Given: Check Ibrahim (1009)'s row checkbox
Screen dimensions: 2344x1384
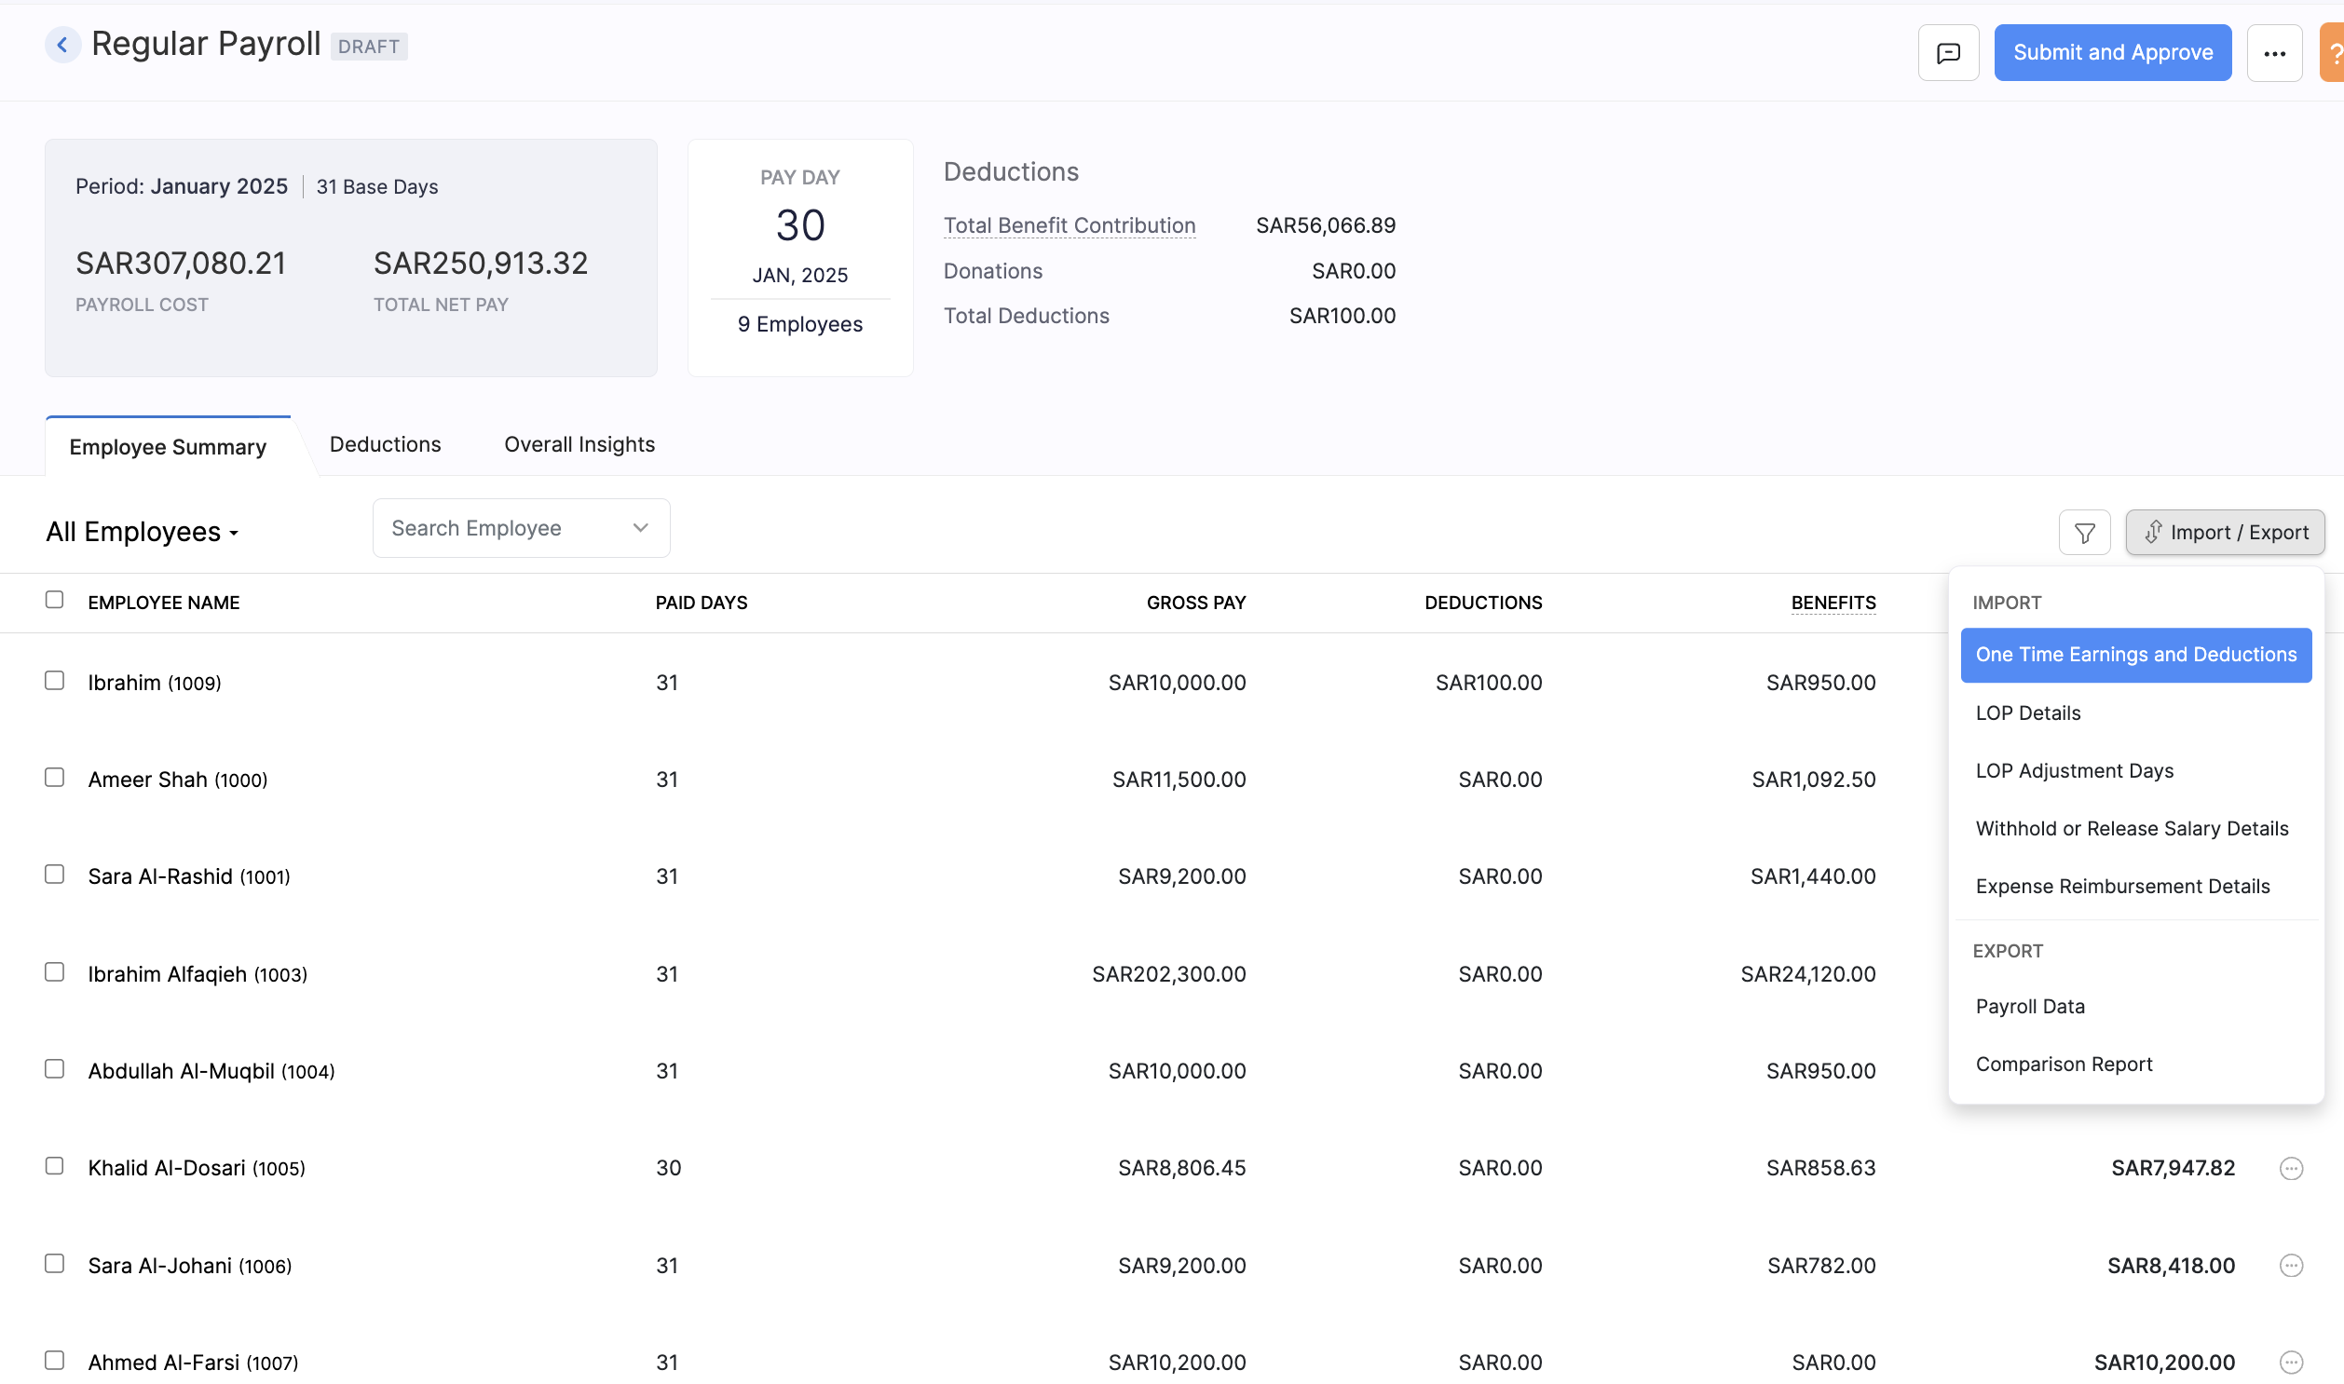Looking at the screenshot, I should coord(54,680).
